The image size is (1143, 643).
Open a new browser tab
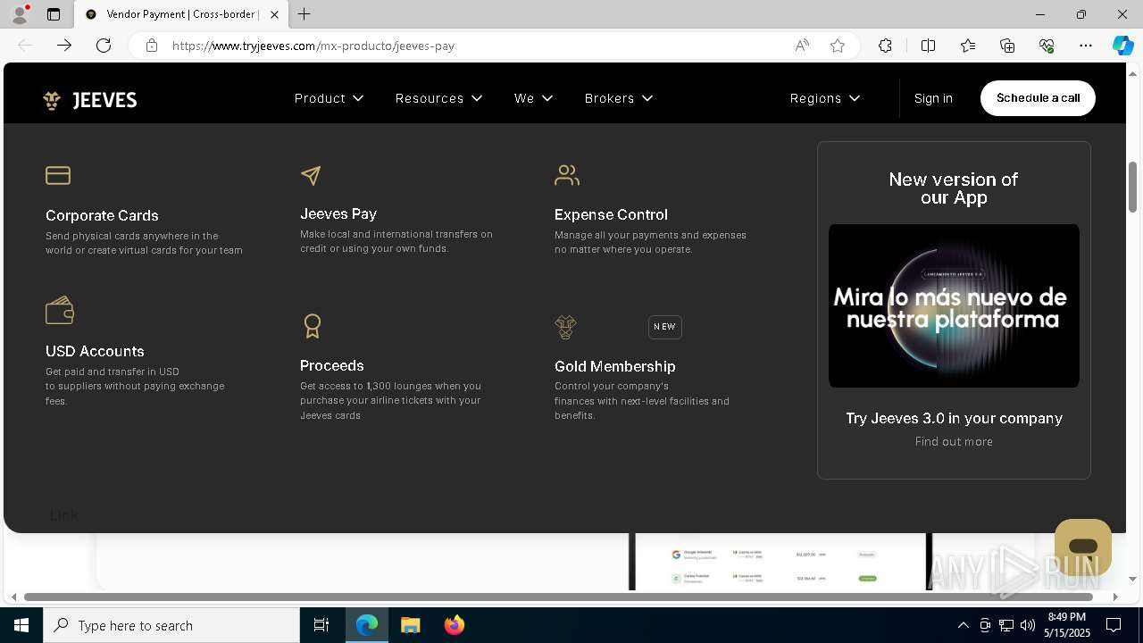(x=305, y=14)
